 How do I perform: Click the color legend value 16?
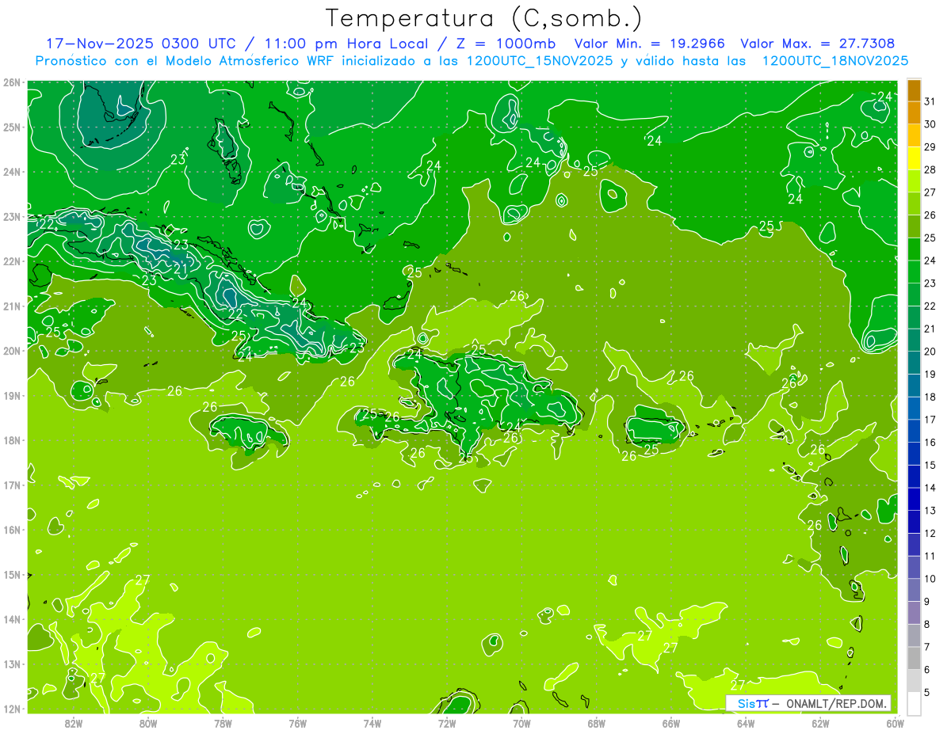pos(930,443)
